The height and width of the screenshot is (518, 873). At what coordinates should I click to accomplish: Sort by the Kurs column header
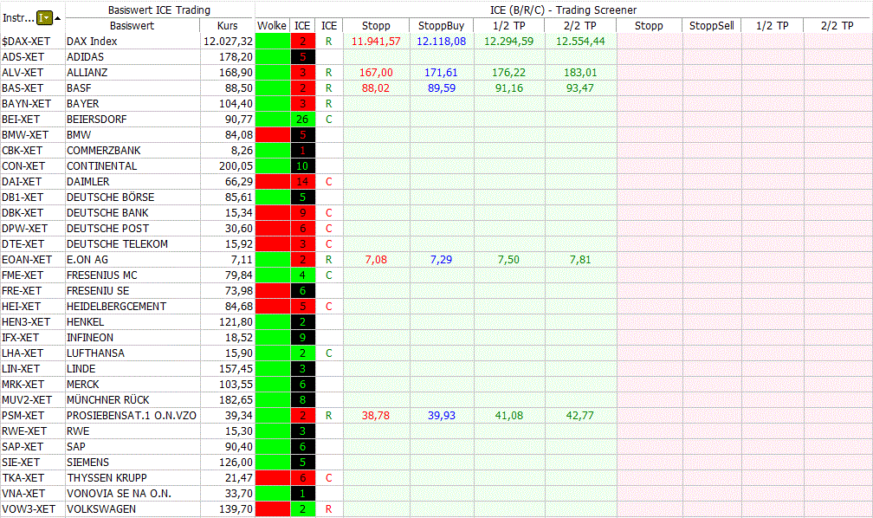click(x=227, y=26)
